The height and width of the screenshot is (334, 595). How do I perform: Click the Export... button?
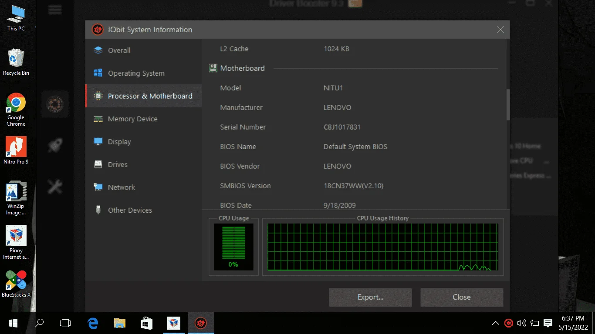point(370,297)
